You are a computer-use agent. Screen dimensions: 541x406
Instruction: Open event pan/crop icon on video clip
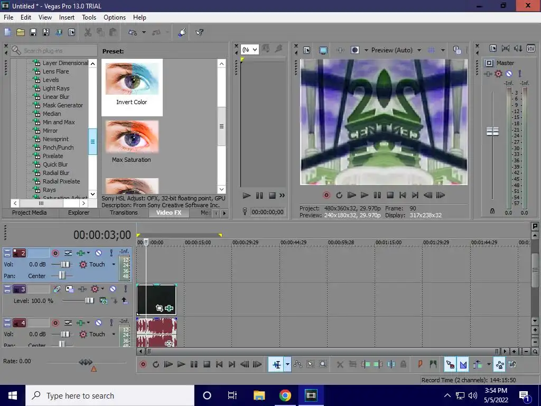pos(159,308)
